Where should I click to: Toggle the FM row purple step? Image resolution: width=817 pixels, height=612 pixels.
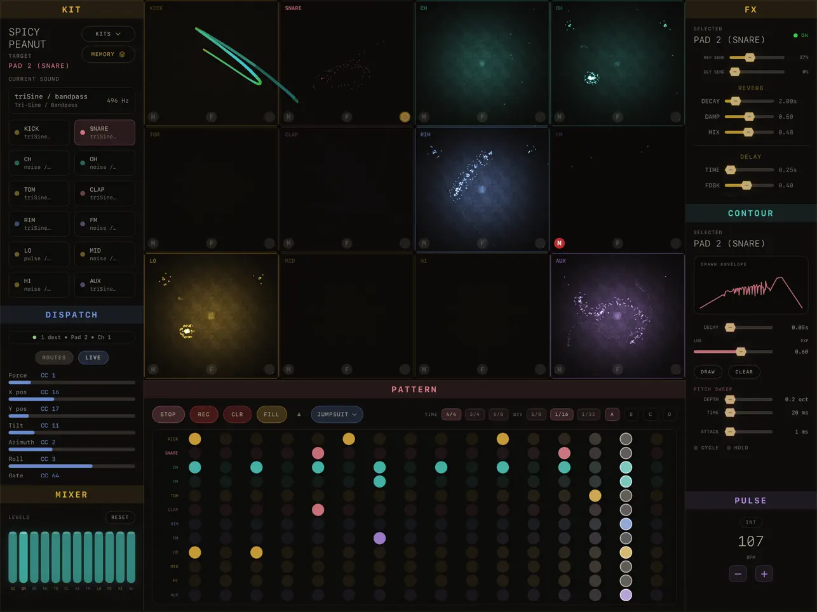pos(380,538)
